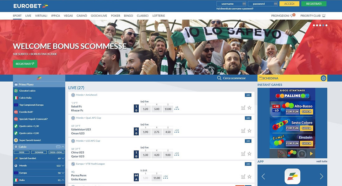Open the LOTTERIE menu
Screen dimensions: 342x186
[x=159, y=16]
